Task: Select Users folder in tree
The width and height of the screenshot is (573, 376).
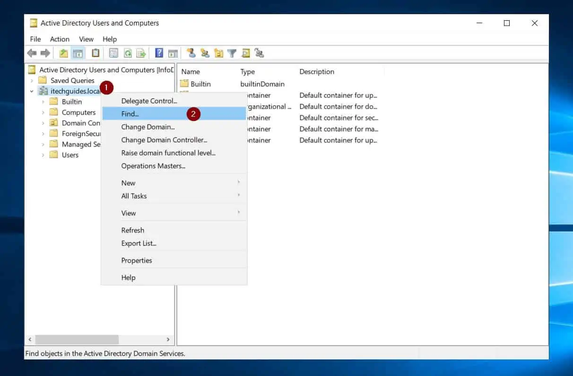Action: click(70, 155)
